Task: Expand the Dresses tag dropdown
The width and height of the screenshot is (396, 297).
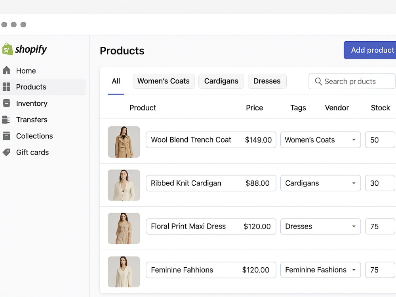Action: (x=354, y=226)
